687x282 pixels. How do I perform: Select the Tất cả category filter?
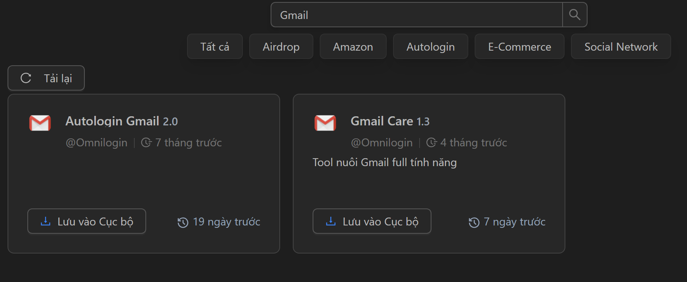click(215, 47)
